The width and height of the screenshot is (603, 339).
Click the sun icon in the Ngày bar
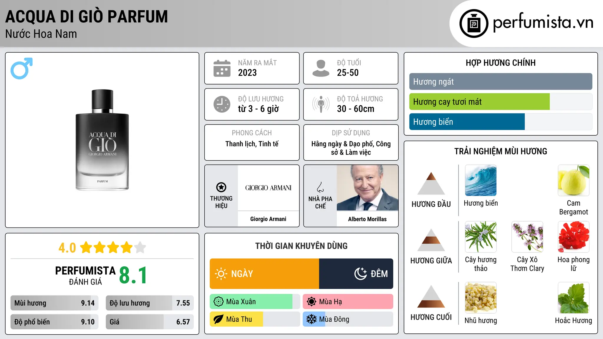[x=221, y=274]
